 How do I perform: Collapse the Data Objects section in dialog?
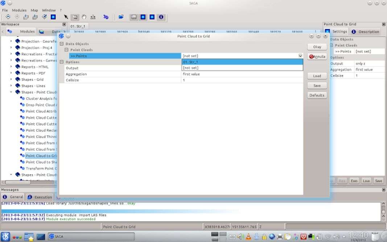coord(62,44)
